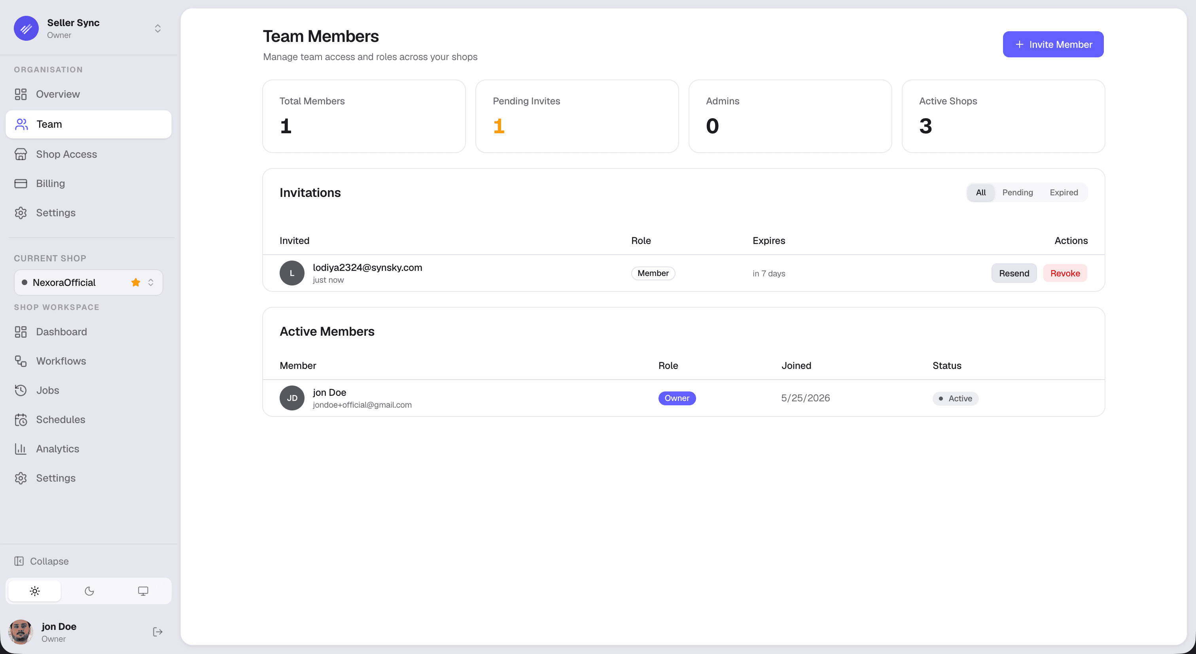Screen dimensions: 1196x654
Task: Click the 5/25/2026 joined date
Action: [x=806, y=398]
